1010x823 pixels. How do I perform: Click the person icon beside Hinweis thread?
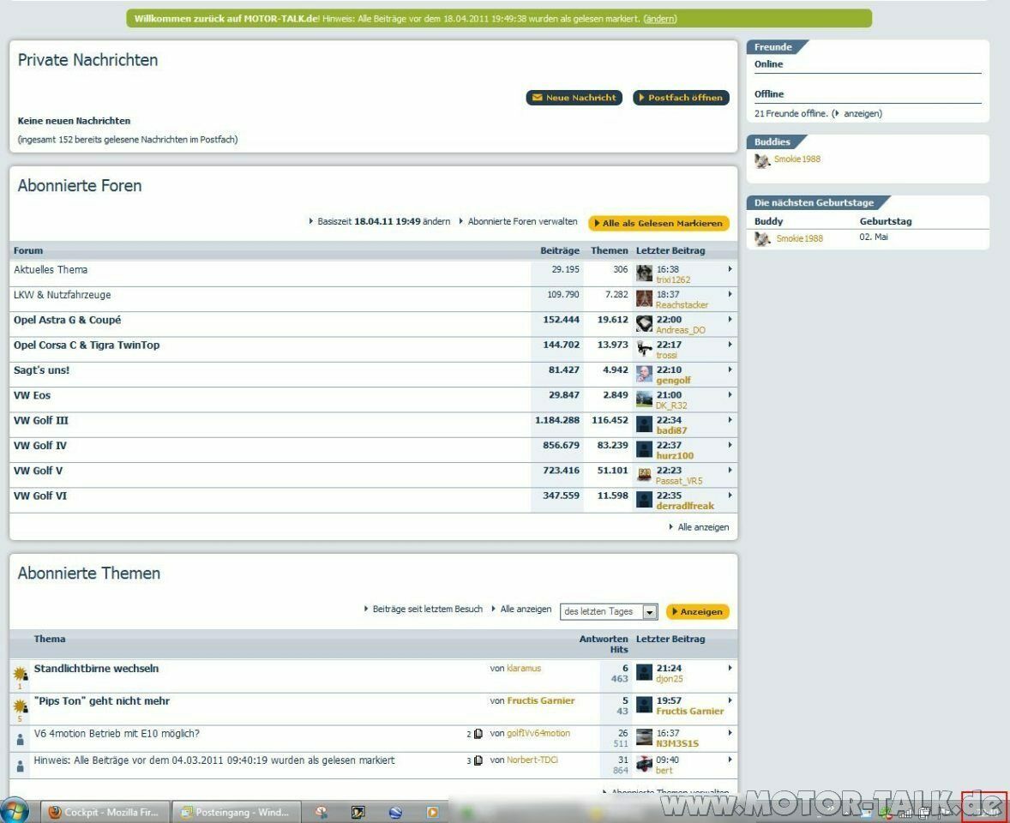20,766
